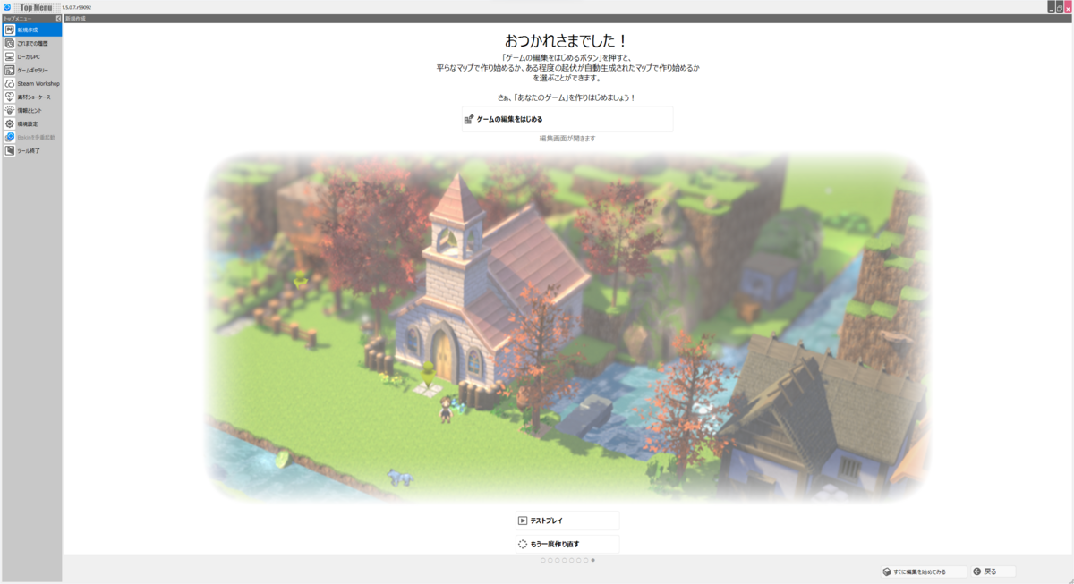Switch to the 新規作成 tab
Screen dimensions: 1074x584
(81, 16)
